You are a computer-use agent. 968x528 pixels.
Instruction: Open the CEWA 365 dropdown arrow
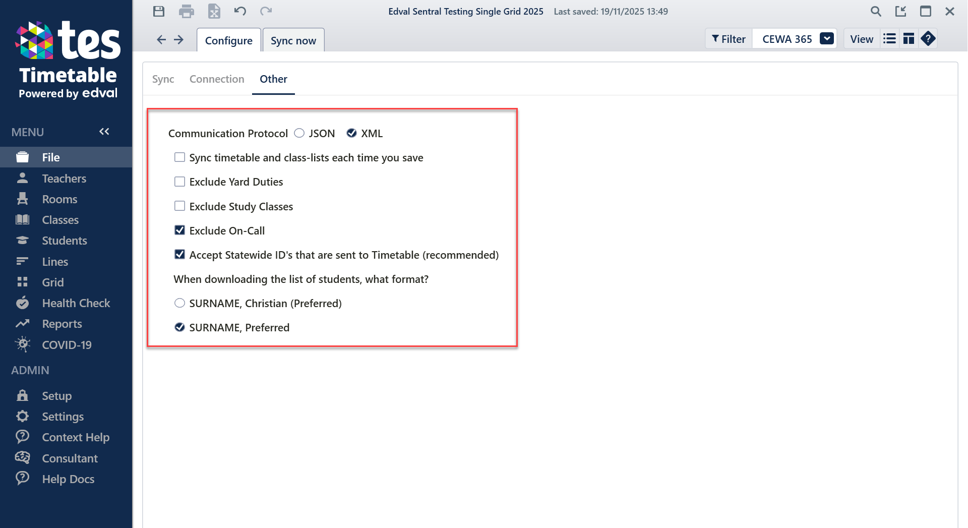[827, 39]
